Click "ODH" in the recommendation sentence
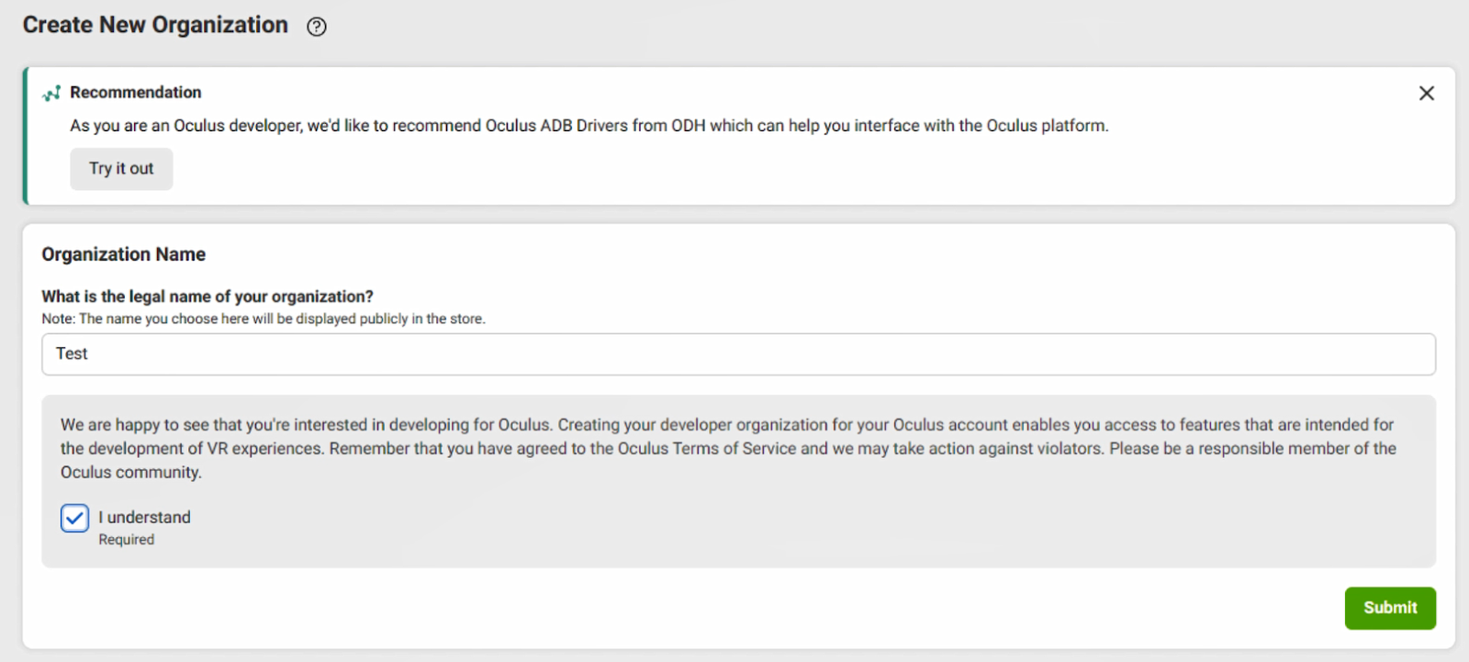The height and width of the screenshot is (662, 1469). pyautogui.click(x=689, y=126)
